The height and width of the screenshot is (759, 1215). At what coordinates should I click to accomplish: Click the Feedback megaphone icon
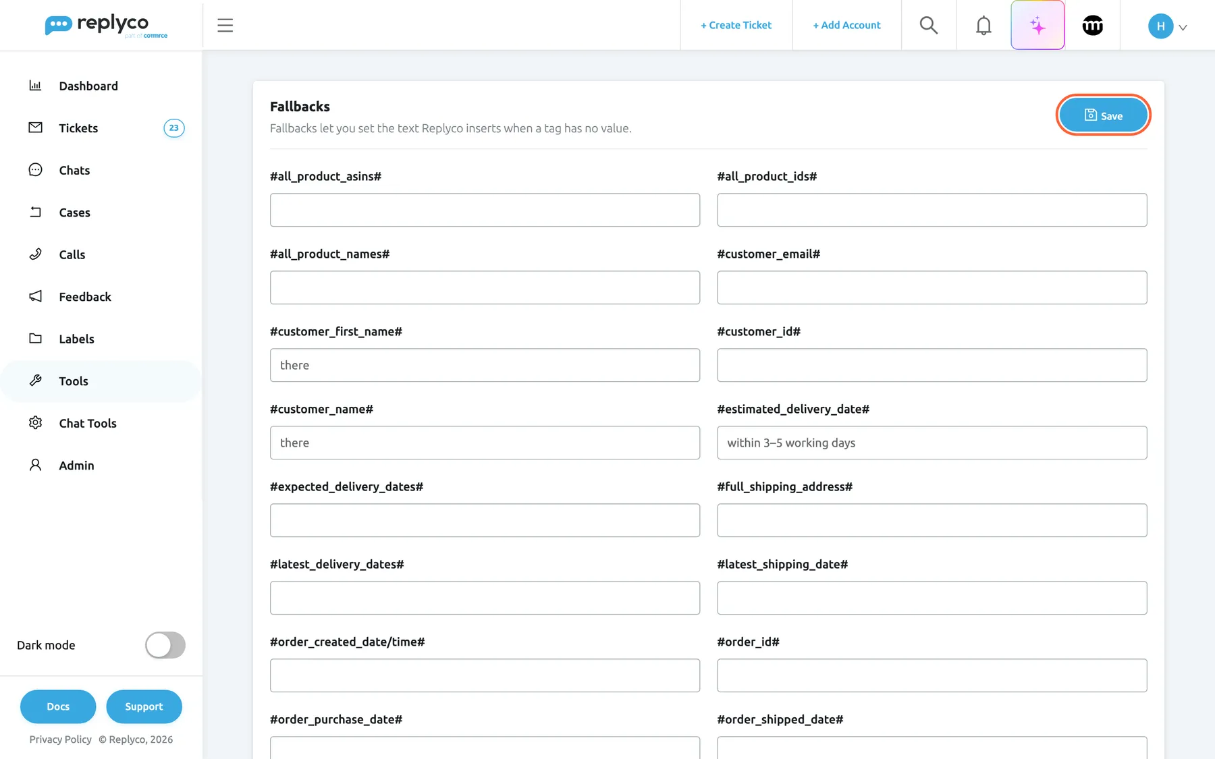pyautogui.click(x=35, y=296)
